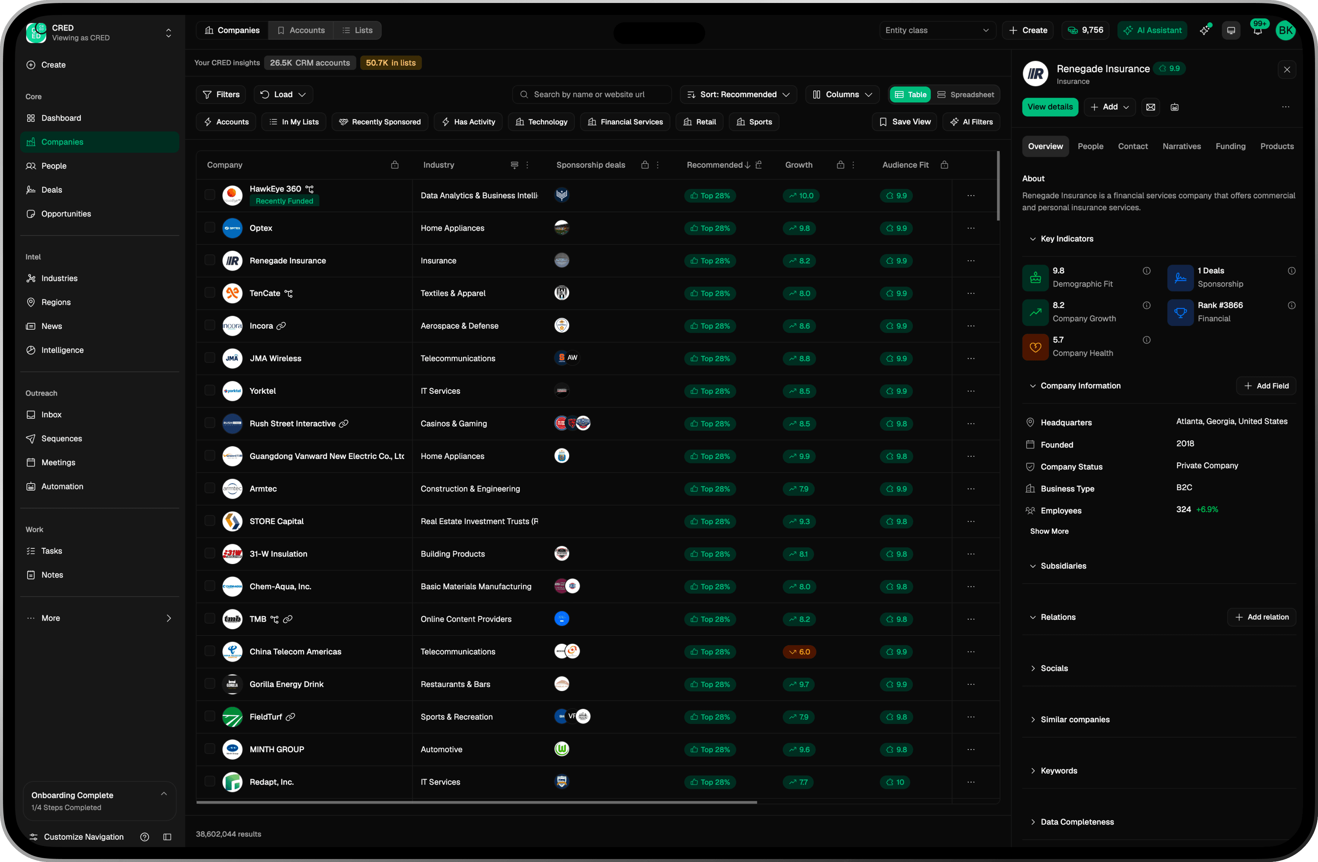Click the lock icon on Sponsorship deals column
1318x862 pixels.
pyautogui.click(x=645, y=165)
